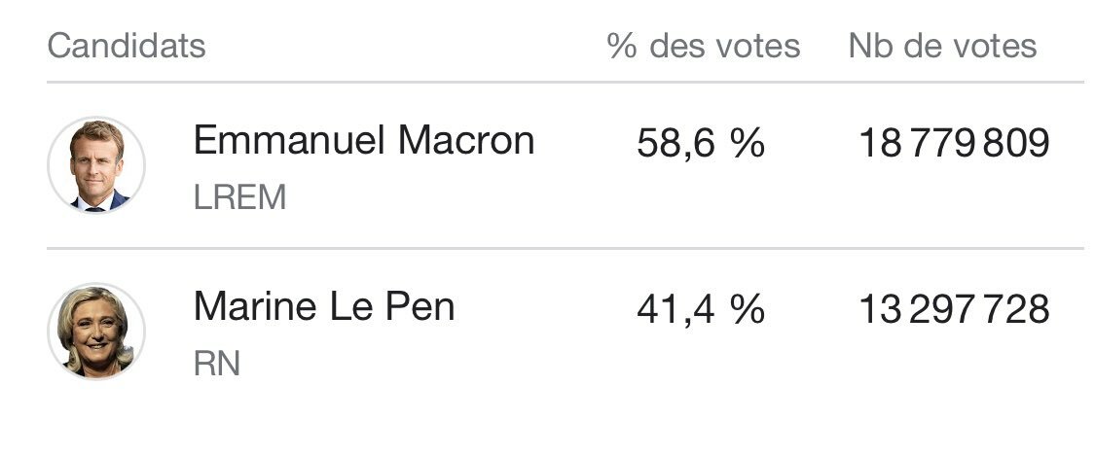Select the Candidats column header
The width and height of the screenshot is (1095, 456).
(x=127, y=46)
